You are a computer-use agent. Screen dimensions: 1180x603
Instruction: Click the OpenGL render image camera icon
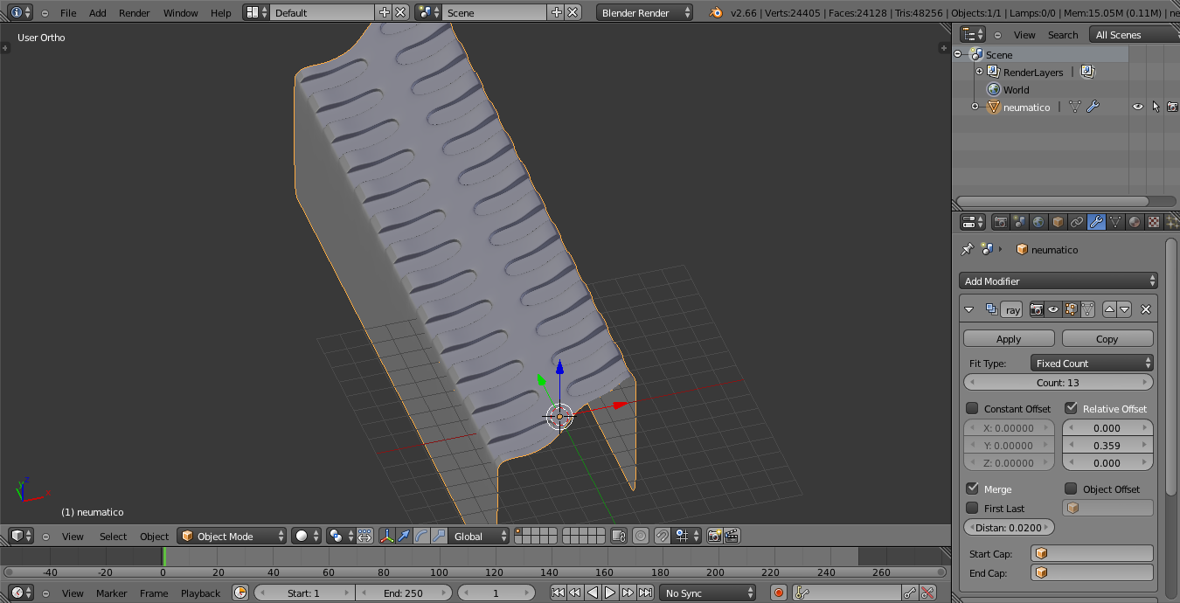pos(715,536)
